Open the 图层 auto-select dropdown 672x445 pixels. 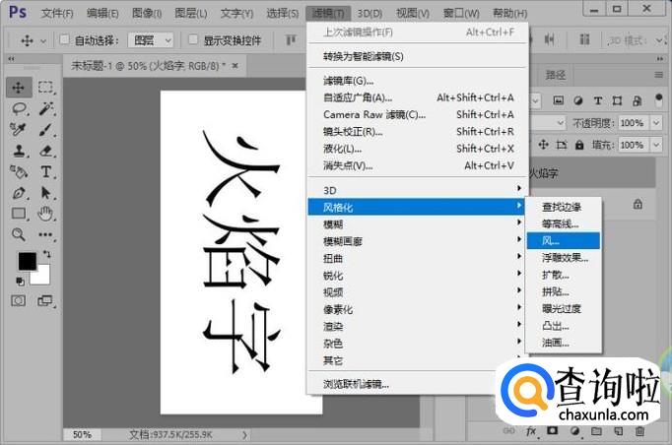pyautogui.click(x=151, y=40)
